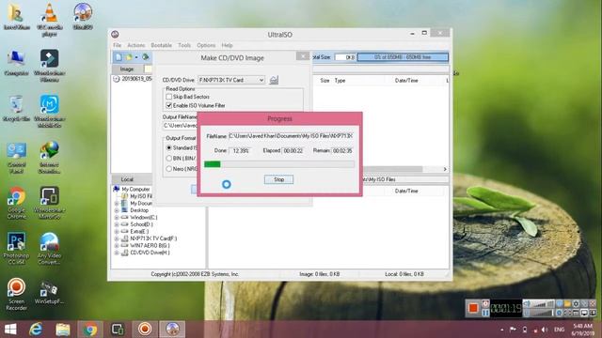Click the green disc toolbar icon
This screenshot has height=338, width=602.
(146, 57)
